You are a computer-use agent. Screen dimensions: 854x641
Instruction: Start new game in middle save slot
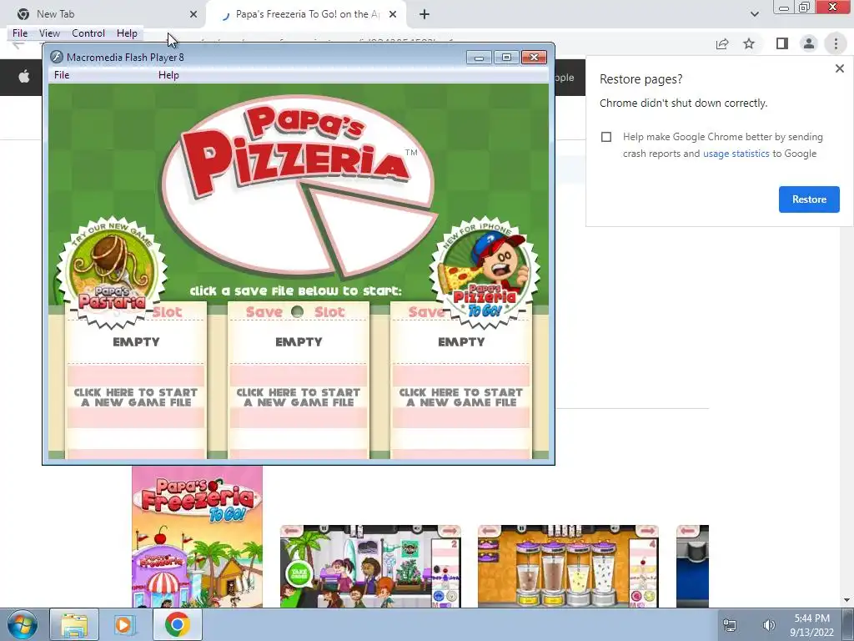coord(299,397)
